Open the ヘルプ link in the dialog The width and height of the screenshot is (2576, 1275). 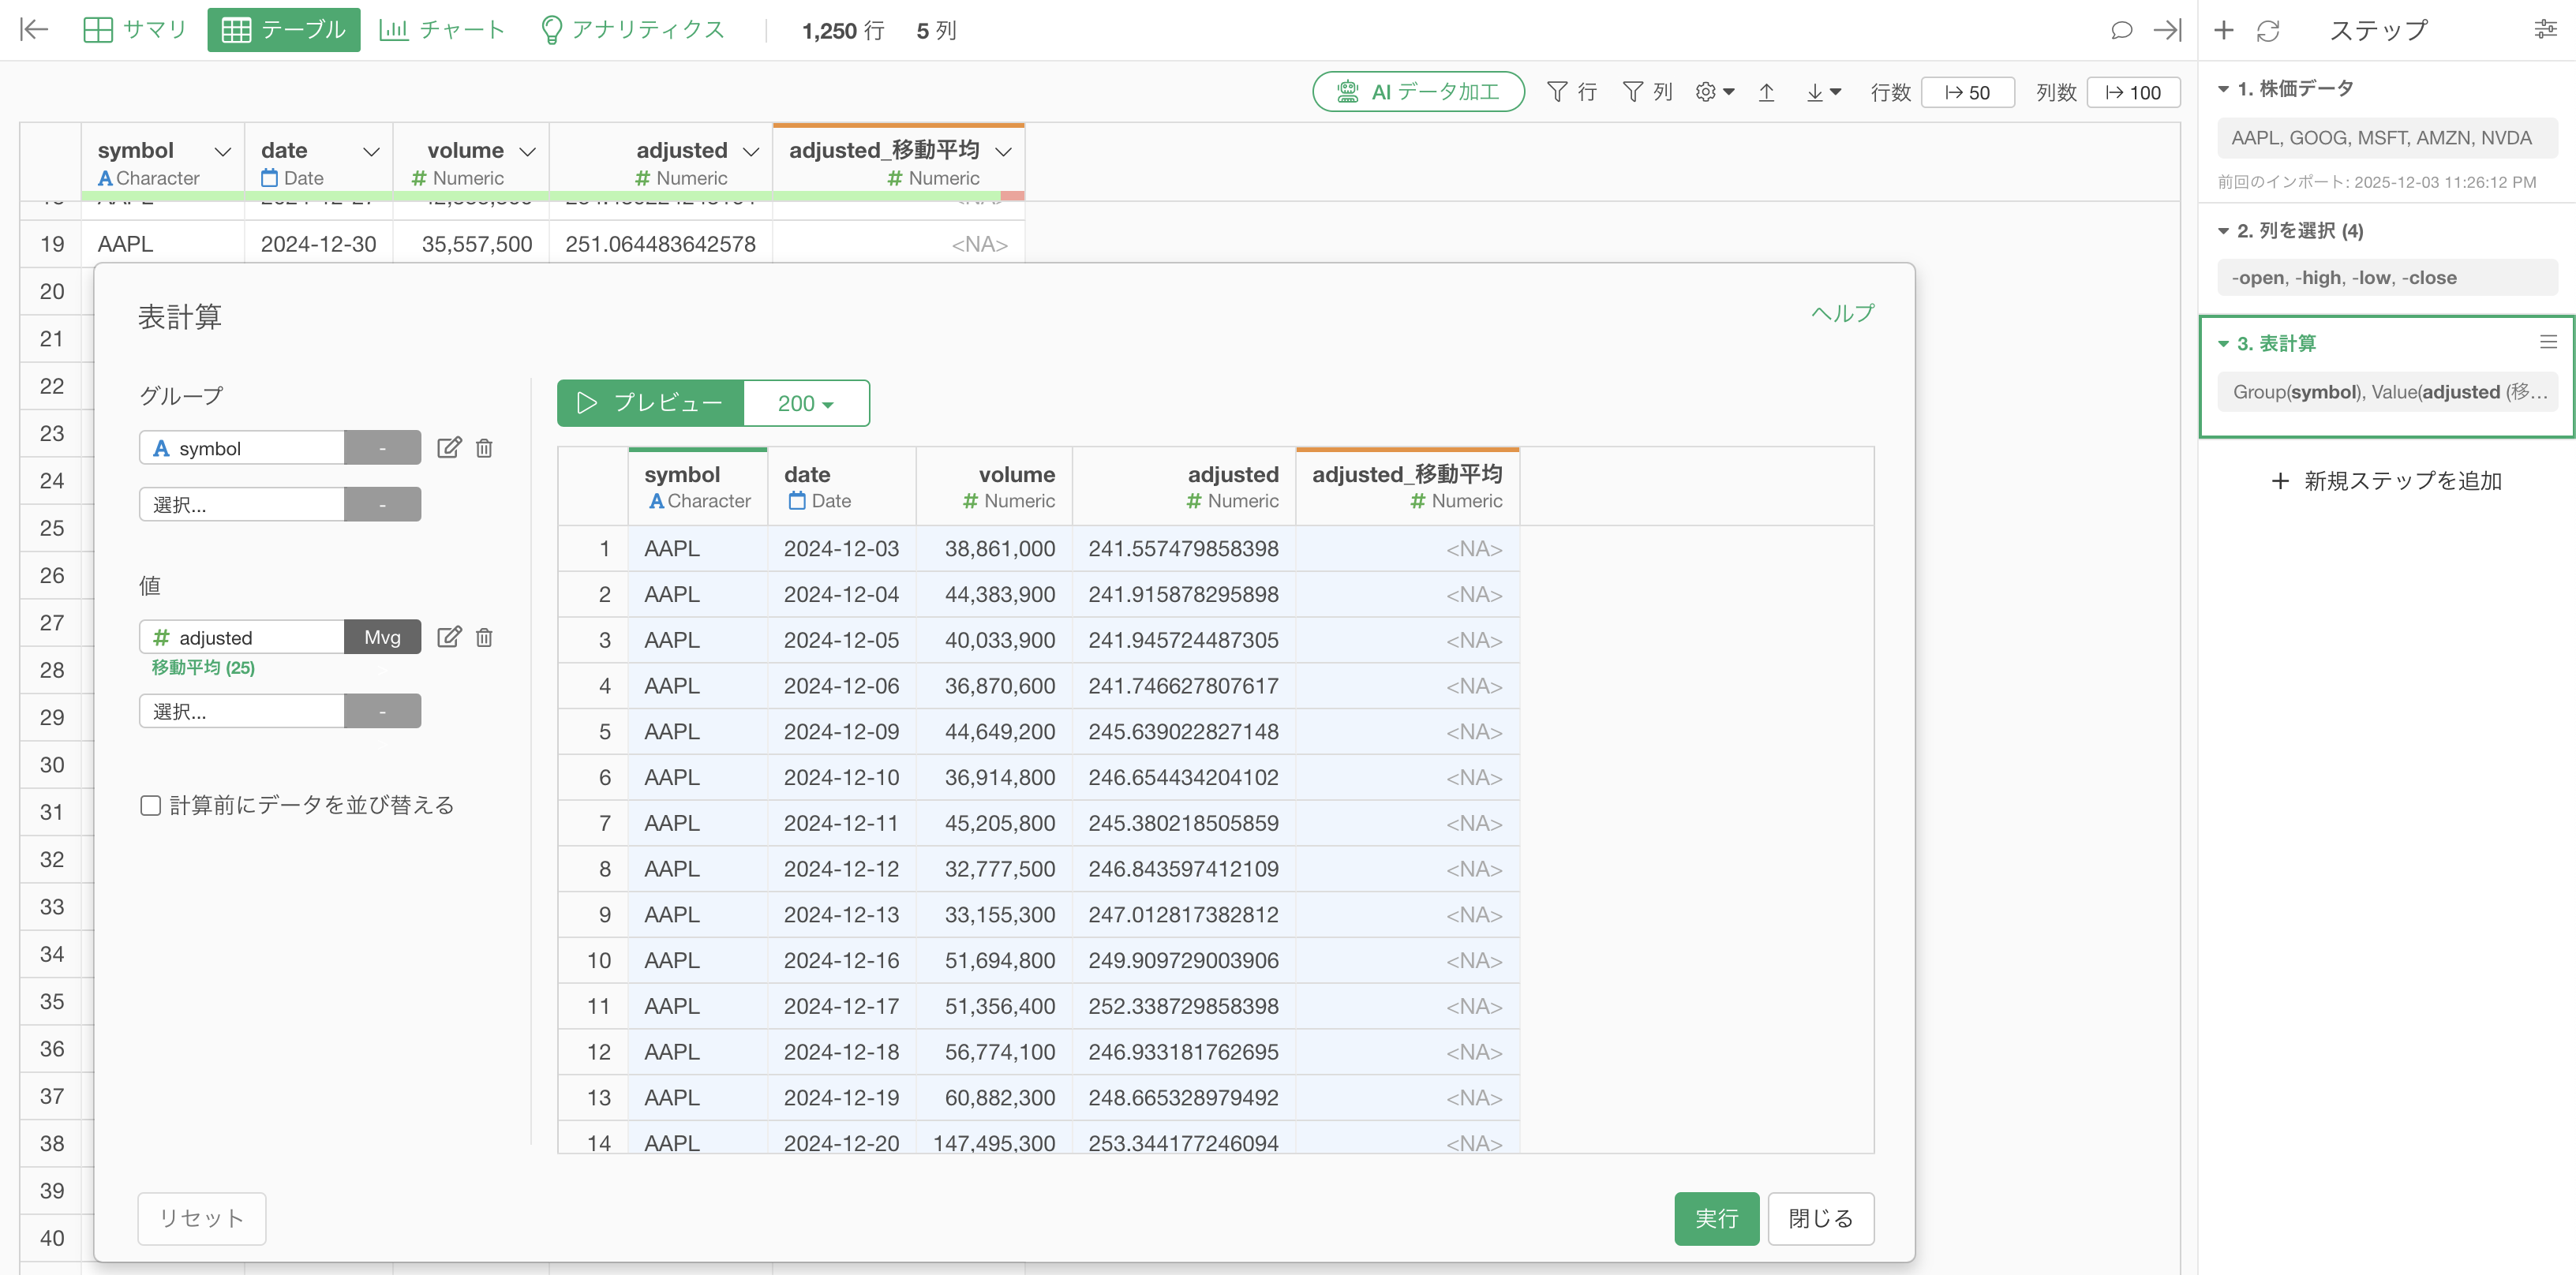point(1842,313)
